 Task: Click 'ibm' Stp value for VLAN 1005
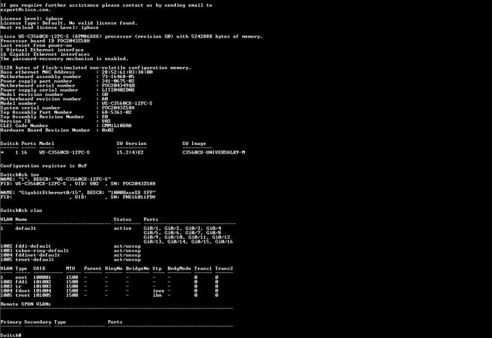(157, 296)
